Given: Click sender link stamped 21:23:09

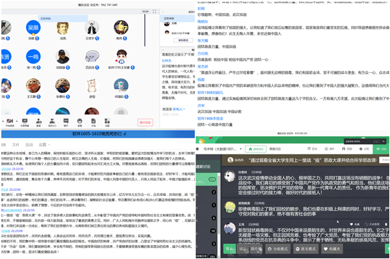Looking at the screenshot, I should click(5, 231).
